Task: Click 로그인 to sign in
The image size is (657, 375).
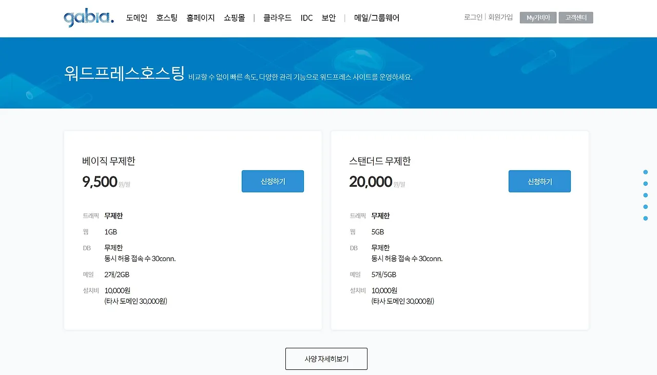Action: point(473,17)
